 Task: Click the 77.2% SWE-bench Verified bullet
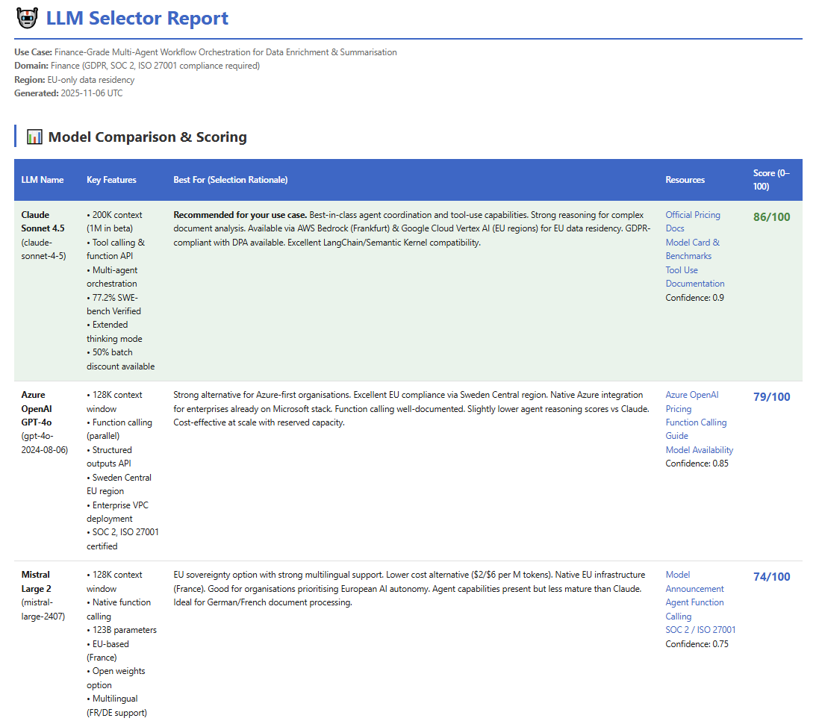[113, 304]
